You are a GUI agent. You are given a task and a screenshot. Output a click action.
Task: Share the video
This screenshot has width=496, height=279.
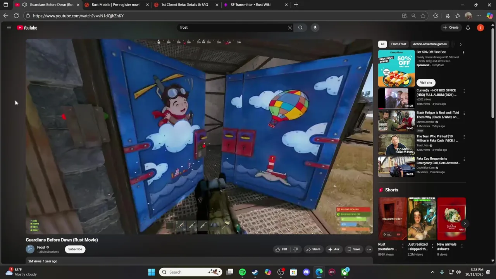313,249
